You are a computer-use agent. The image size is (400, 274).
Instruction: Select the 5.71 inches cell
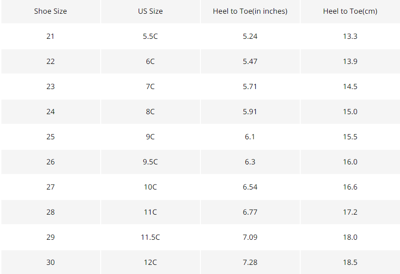(x=250, y=87)
